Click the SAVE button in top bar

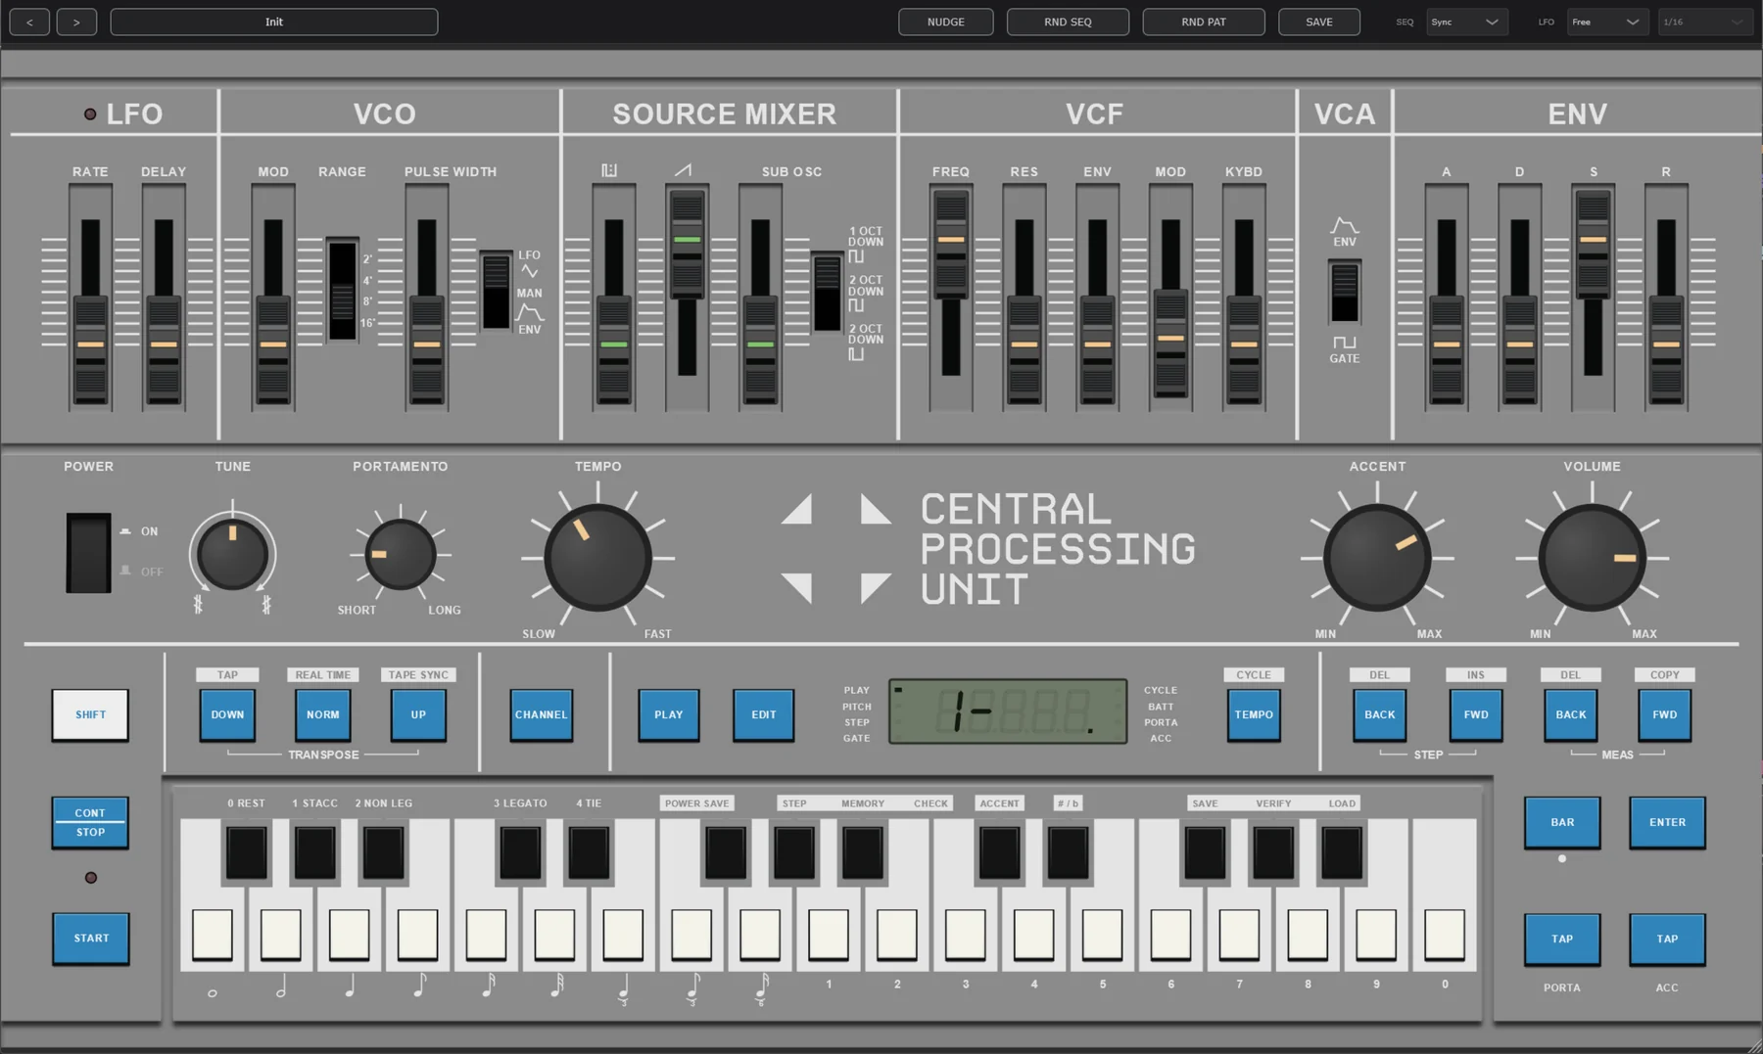[x=1319, y=22]
